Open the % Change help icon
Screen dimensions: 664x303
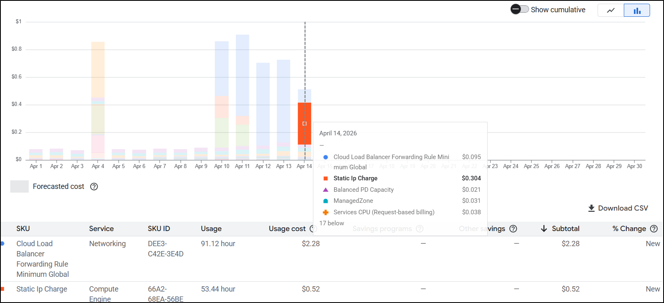tap(654, 229)
